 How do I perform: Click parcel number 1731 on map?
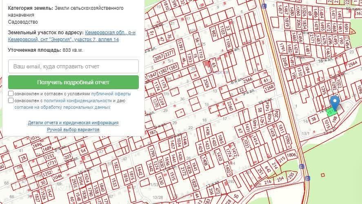52,162
